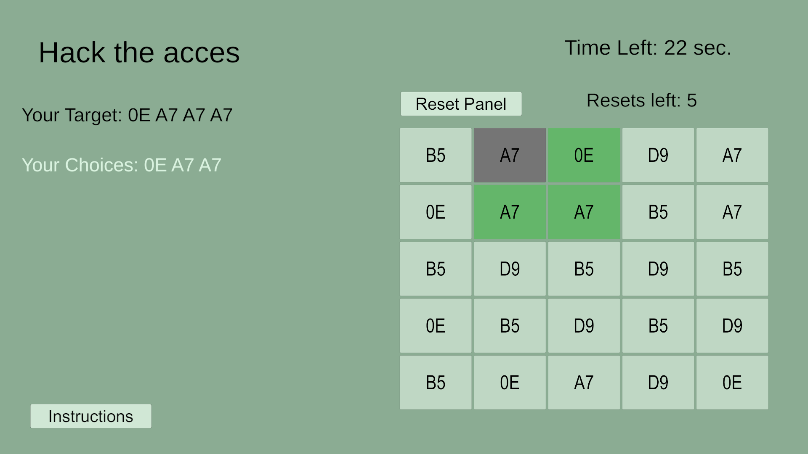
Task: Click the B5 tile in the second row
Action: pyautogui.click(x=658, y=212)
